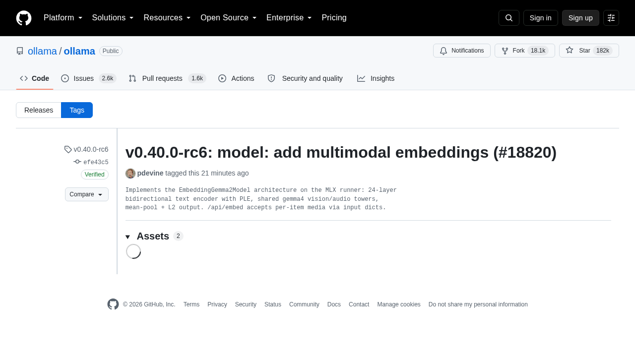
Task: Click Manage cookies in footer
Action: coord(399,304)
